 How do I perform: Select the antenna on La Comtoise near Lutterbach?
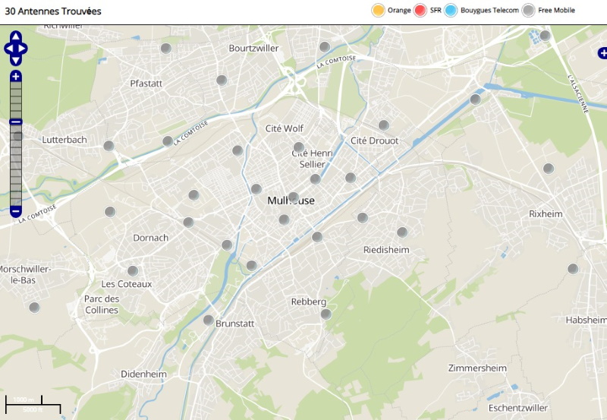[x=168, y=141]
